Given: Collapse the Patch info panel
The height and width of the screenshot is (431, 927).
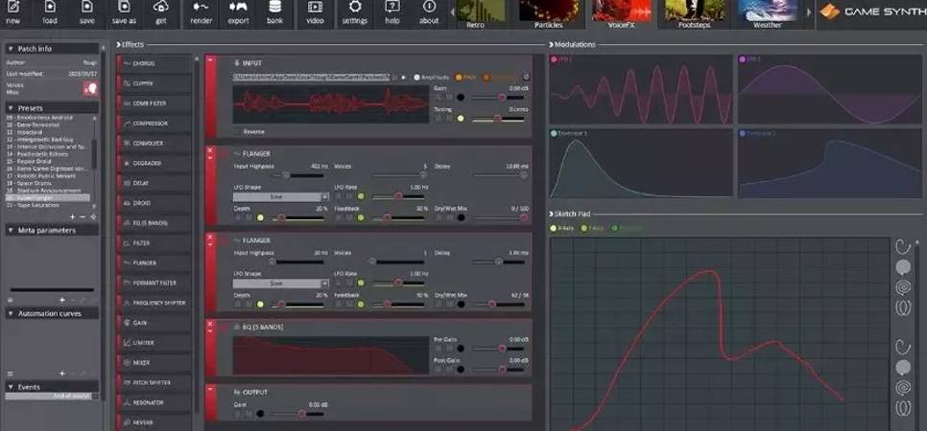Looking at the screenshot, I should [x=11, y=48].
